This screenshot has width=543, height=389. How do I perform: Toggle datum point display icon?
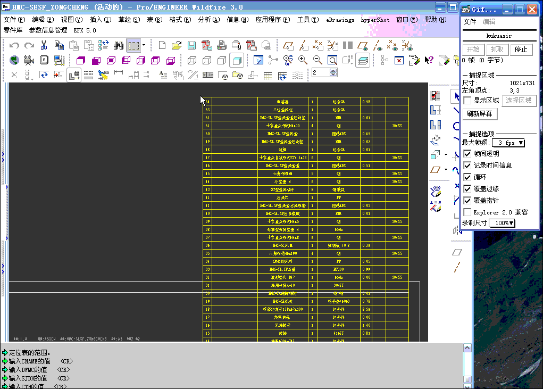point(392,45)
